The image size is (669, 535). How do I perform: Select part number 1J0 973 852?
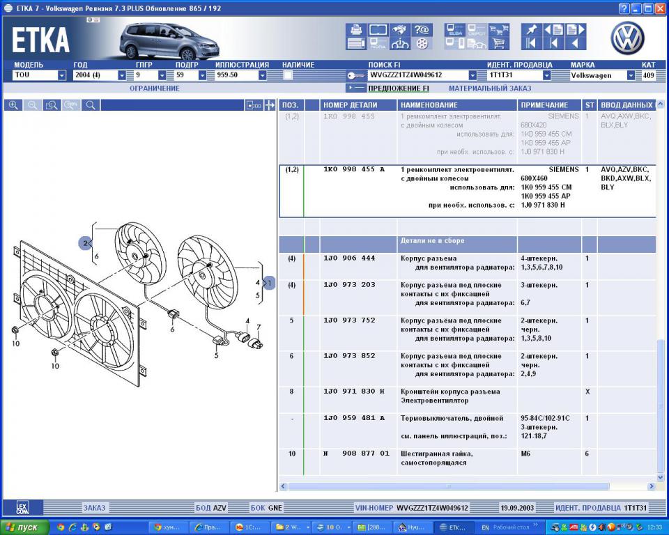pos(349,355)
